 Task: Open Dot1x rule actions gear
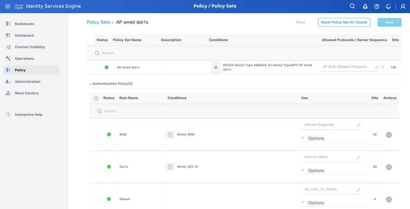pyautogui.click(x=389, y=167)
